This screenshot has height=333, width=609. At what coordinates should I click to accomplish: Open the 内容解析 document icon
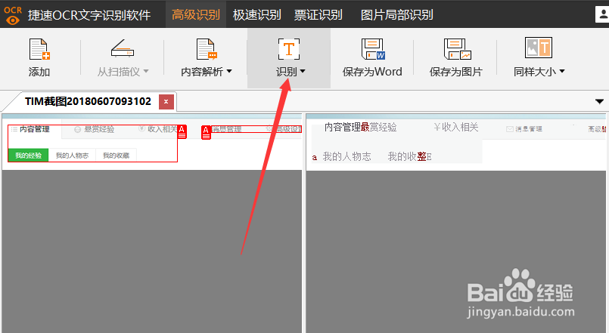coord(207,49)
